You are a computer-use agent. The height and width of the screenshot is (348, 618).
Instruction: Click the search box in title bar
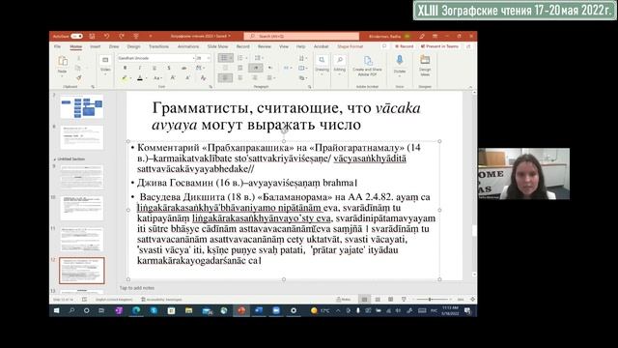click(x=301, y=36)
